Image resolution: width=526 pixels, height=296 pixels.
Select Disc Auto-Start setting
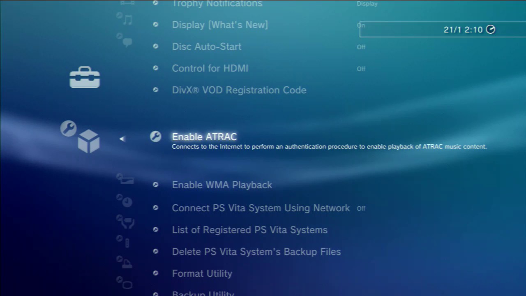coord(207,46)
